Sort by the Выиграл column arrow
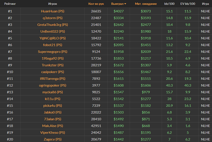Viewport: 212px width, 142px height. [x=125, y=4]
